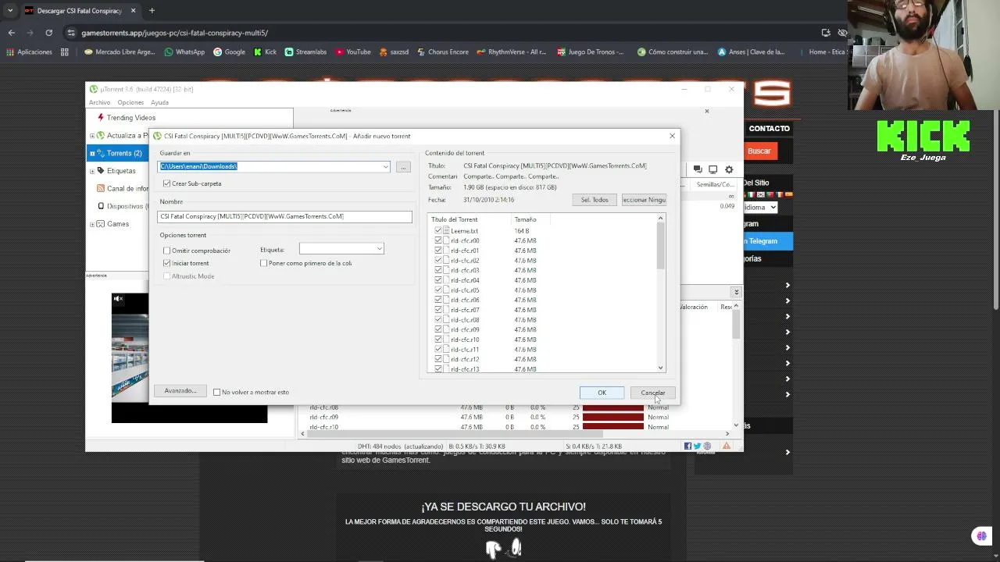Open the Etiqueta dropdown
This screenshot has height=562, width=1000.
pos(379,249)
